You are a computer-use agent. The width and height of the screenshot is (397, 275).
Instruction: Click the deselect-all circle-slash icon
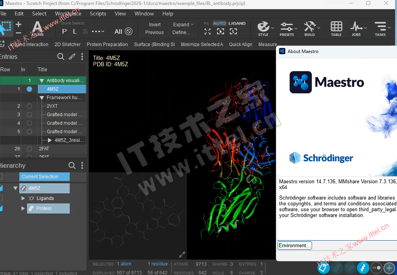point(128,31)
